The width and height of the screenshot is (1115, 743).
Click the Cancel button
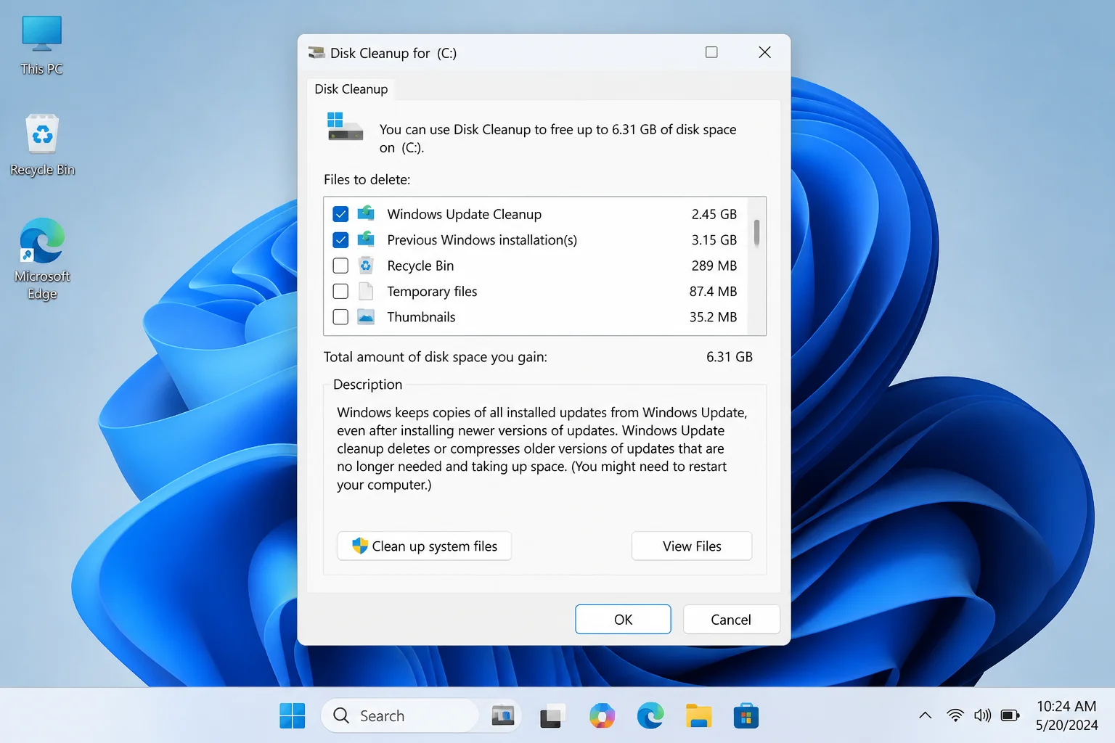(731, 620)
